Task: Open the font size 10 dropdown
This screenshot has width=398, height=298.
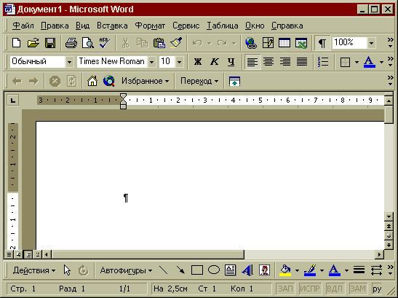Action: [180, 62]
